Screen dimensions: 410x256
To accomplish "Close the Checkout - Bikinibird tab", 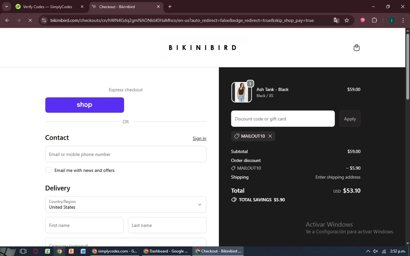I will (158, 7).
